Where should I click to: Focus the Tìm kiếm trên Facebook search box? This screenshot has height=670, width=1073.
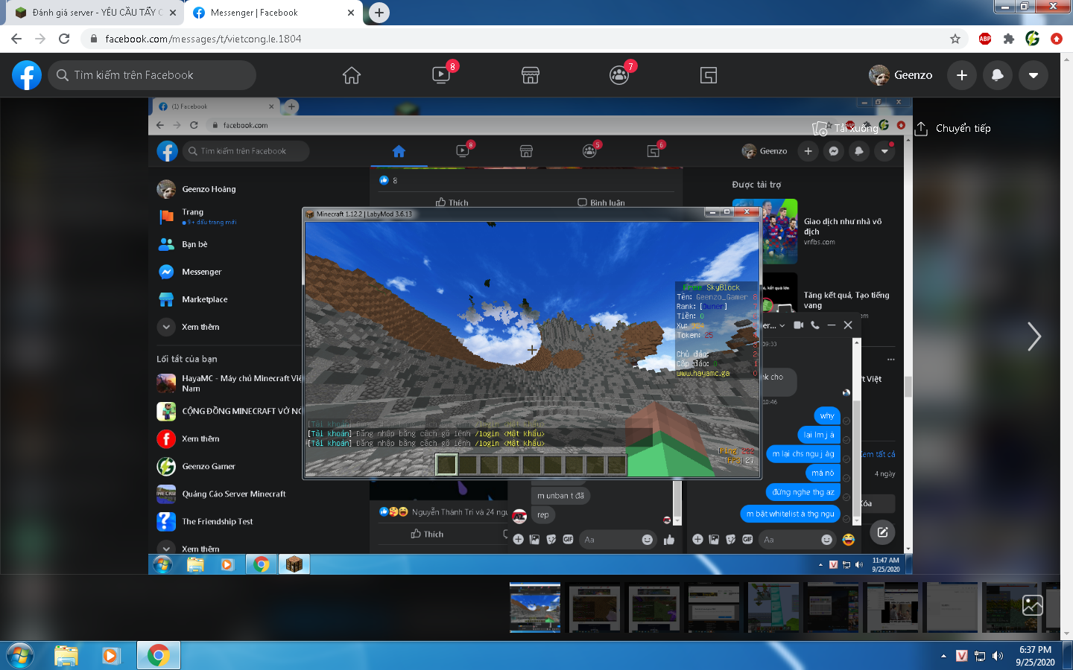pos(152,75)
